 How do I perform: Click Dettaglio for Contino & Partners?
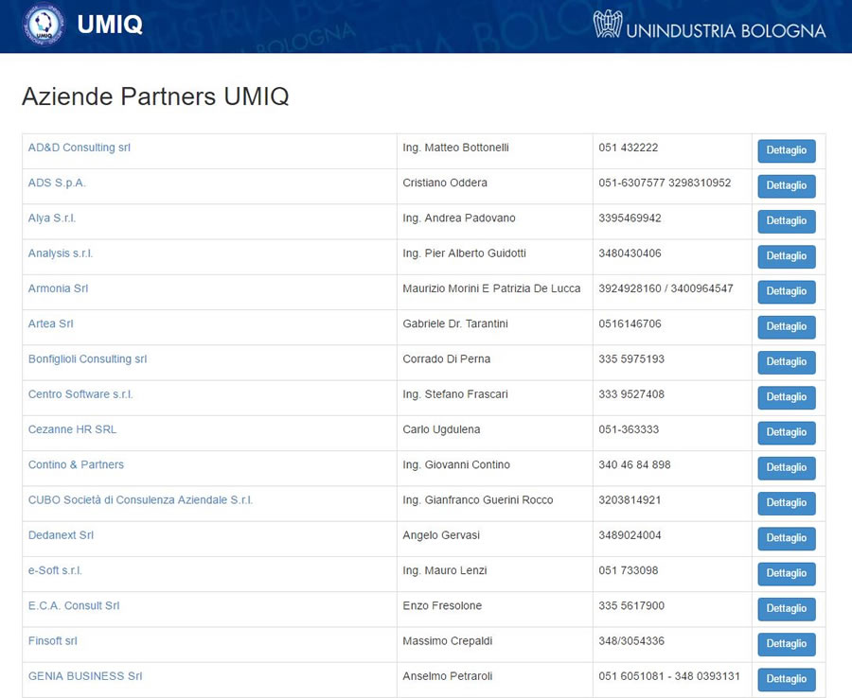[787, 468]
